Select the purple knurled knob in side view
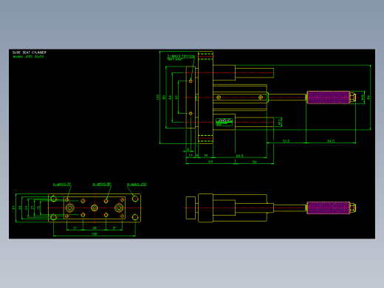Image resolution: width=384 pixels, height=288 pixels. coord(329,208)
